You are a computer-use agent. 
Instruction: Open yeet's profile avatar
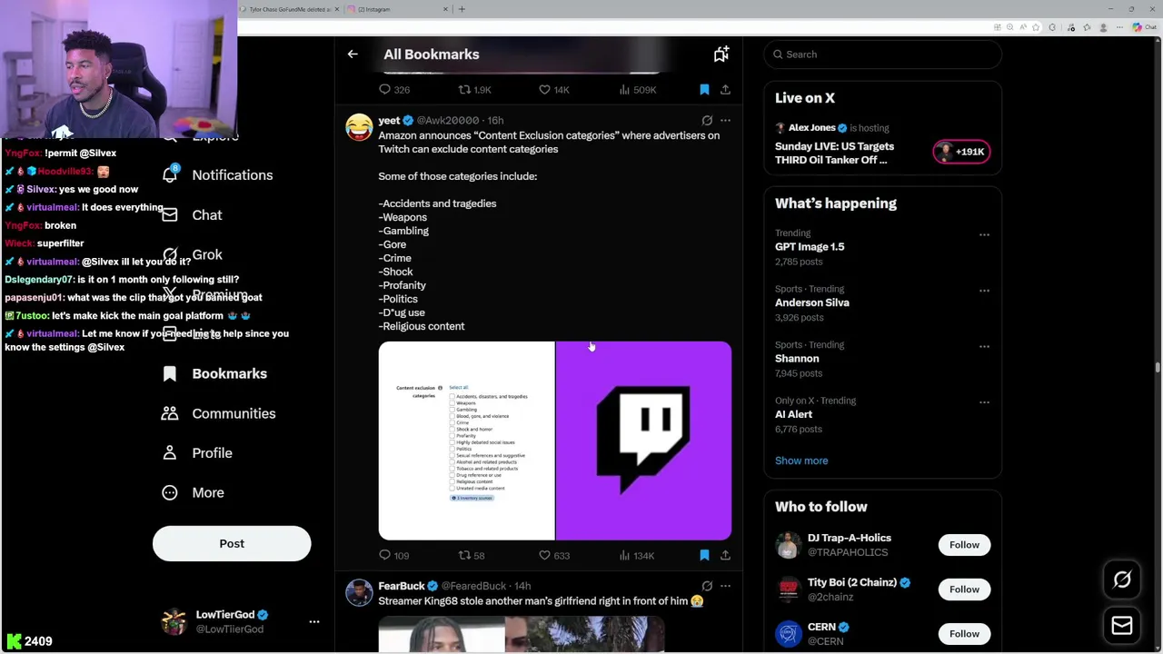pyautogui.click(x=359, y=126)
